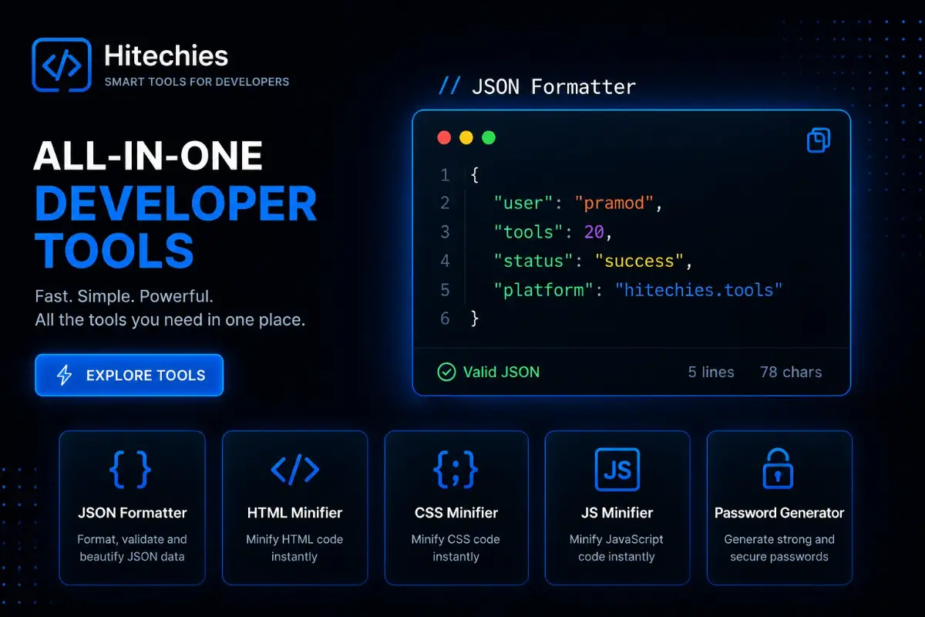Image resolution: width=925 pixels, height=617 pixels.
Task: Click "Format, validate and beautify JSON data" description
Action: pos(133,548)
